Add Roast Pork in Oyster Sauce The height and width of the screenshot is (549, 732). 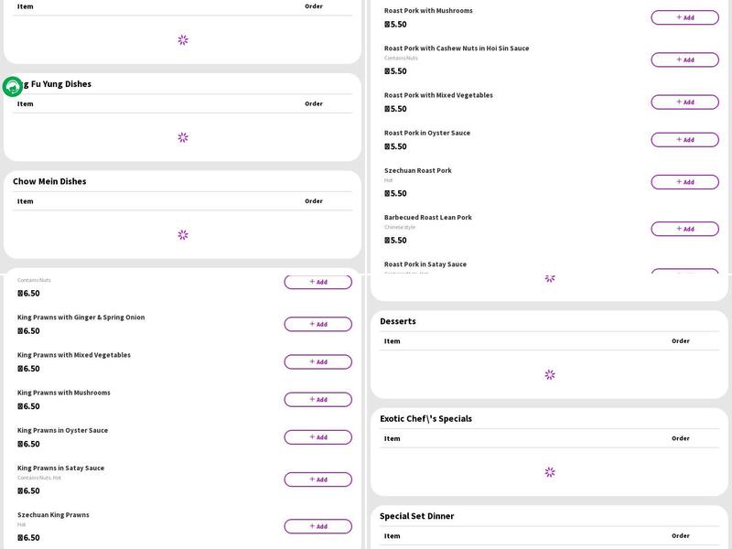684,140
